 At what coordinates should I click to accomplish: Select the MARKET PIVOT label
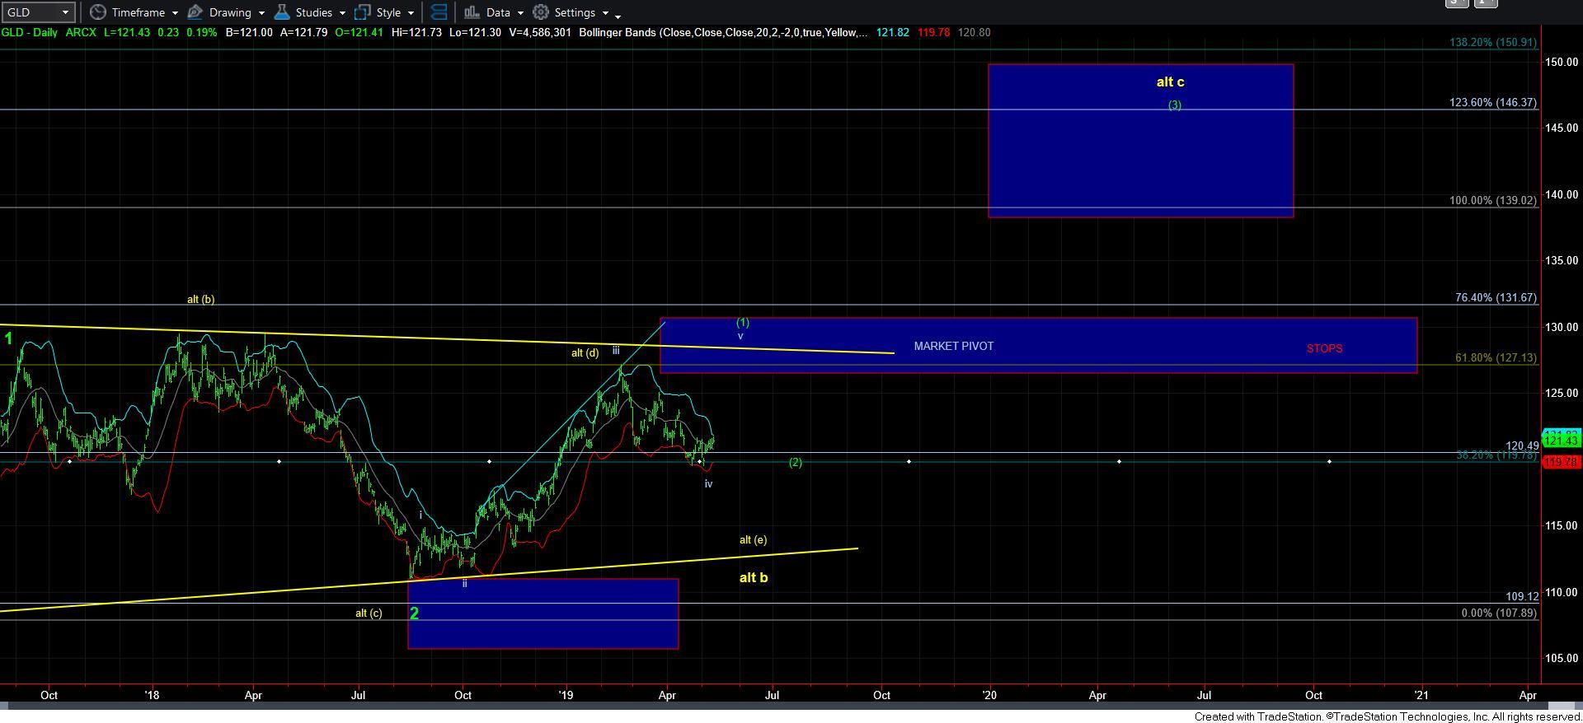pos(953,346)
